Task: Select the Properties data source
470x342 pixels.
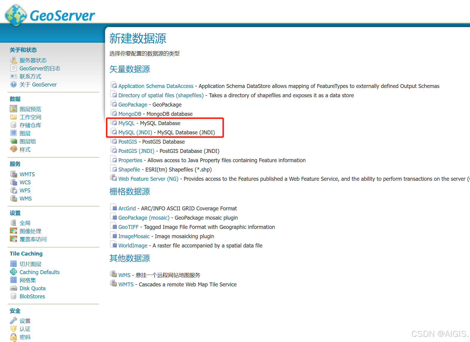Action: 130,160
